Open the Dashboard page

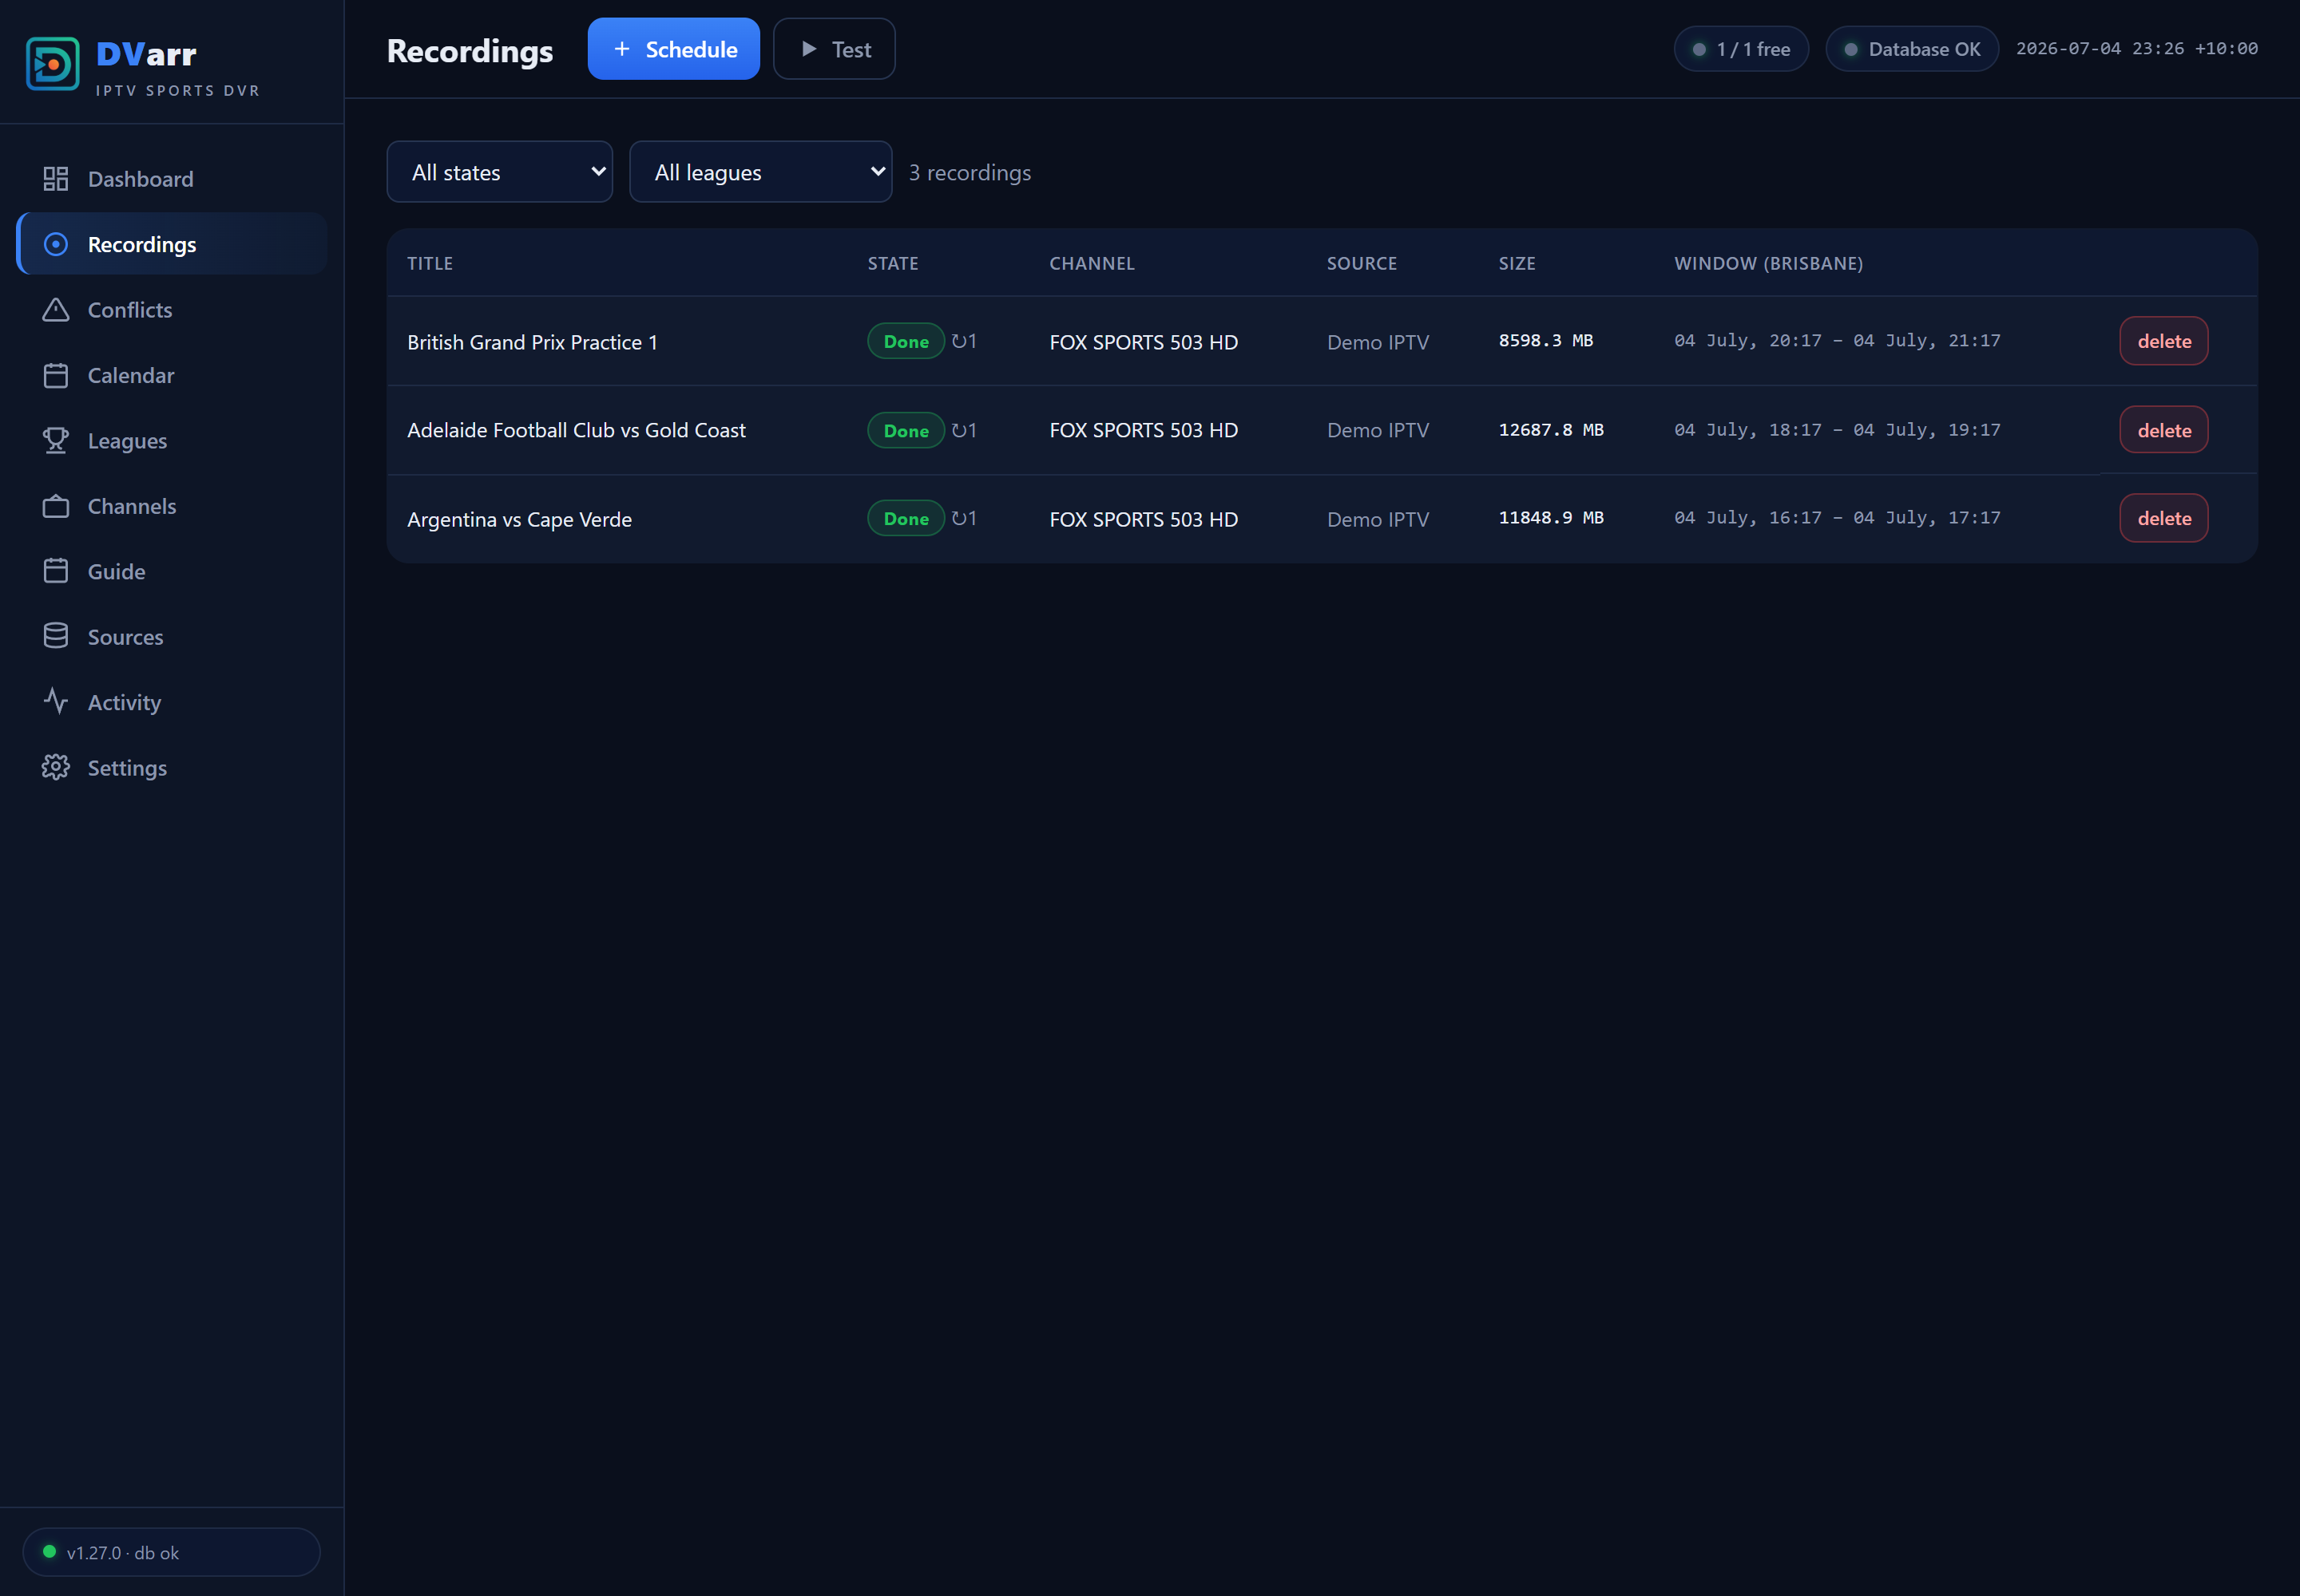coord(172,179)
